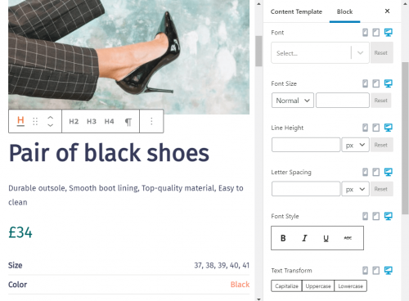
Task: Select phone device icon for Text Transform
Action: coord(365,271)
